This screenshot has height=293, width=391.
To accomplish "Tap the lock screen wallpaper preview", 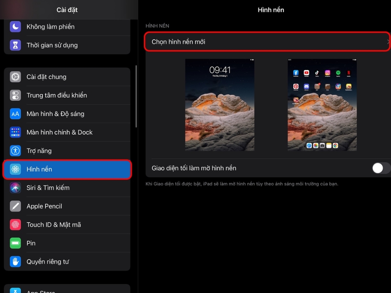I will pos(220,105).
